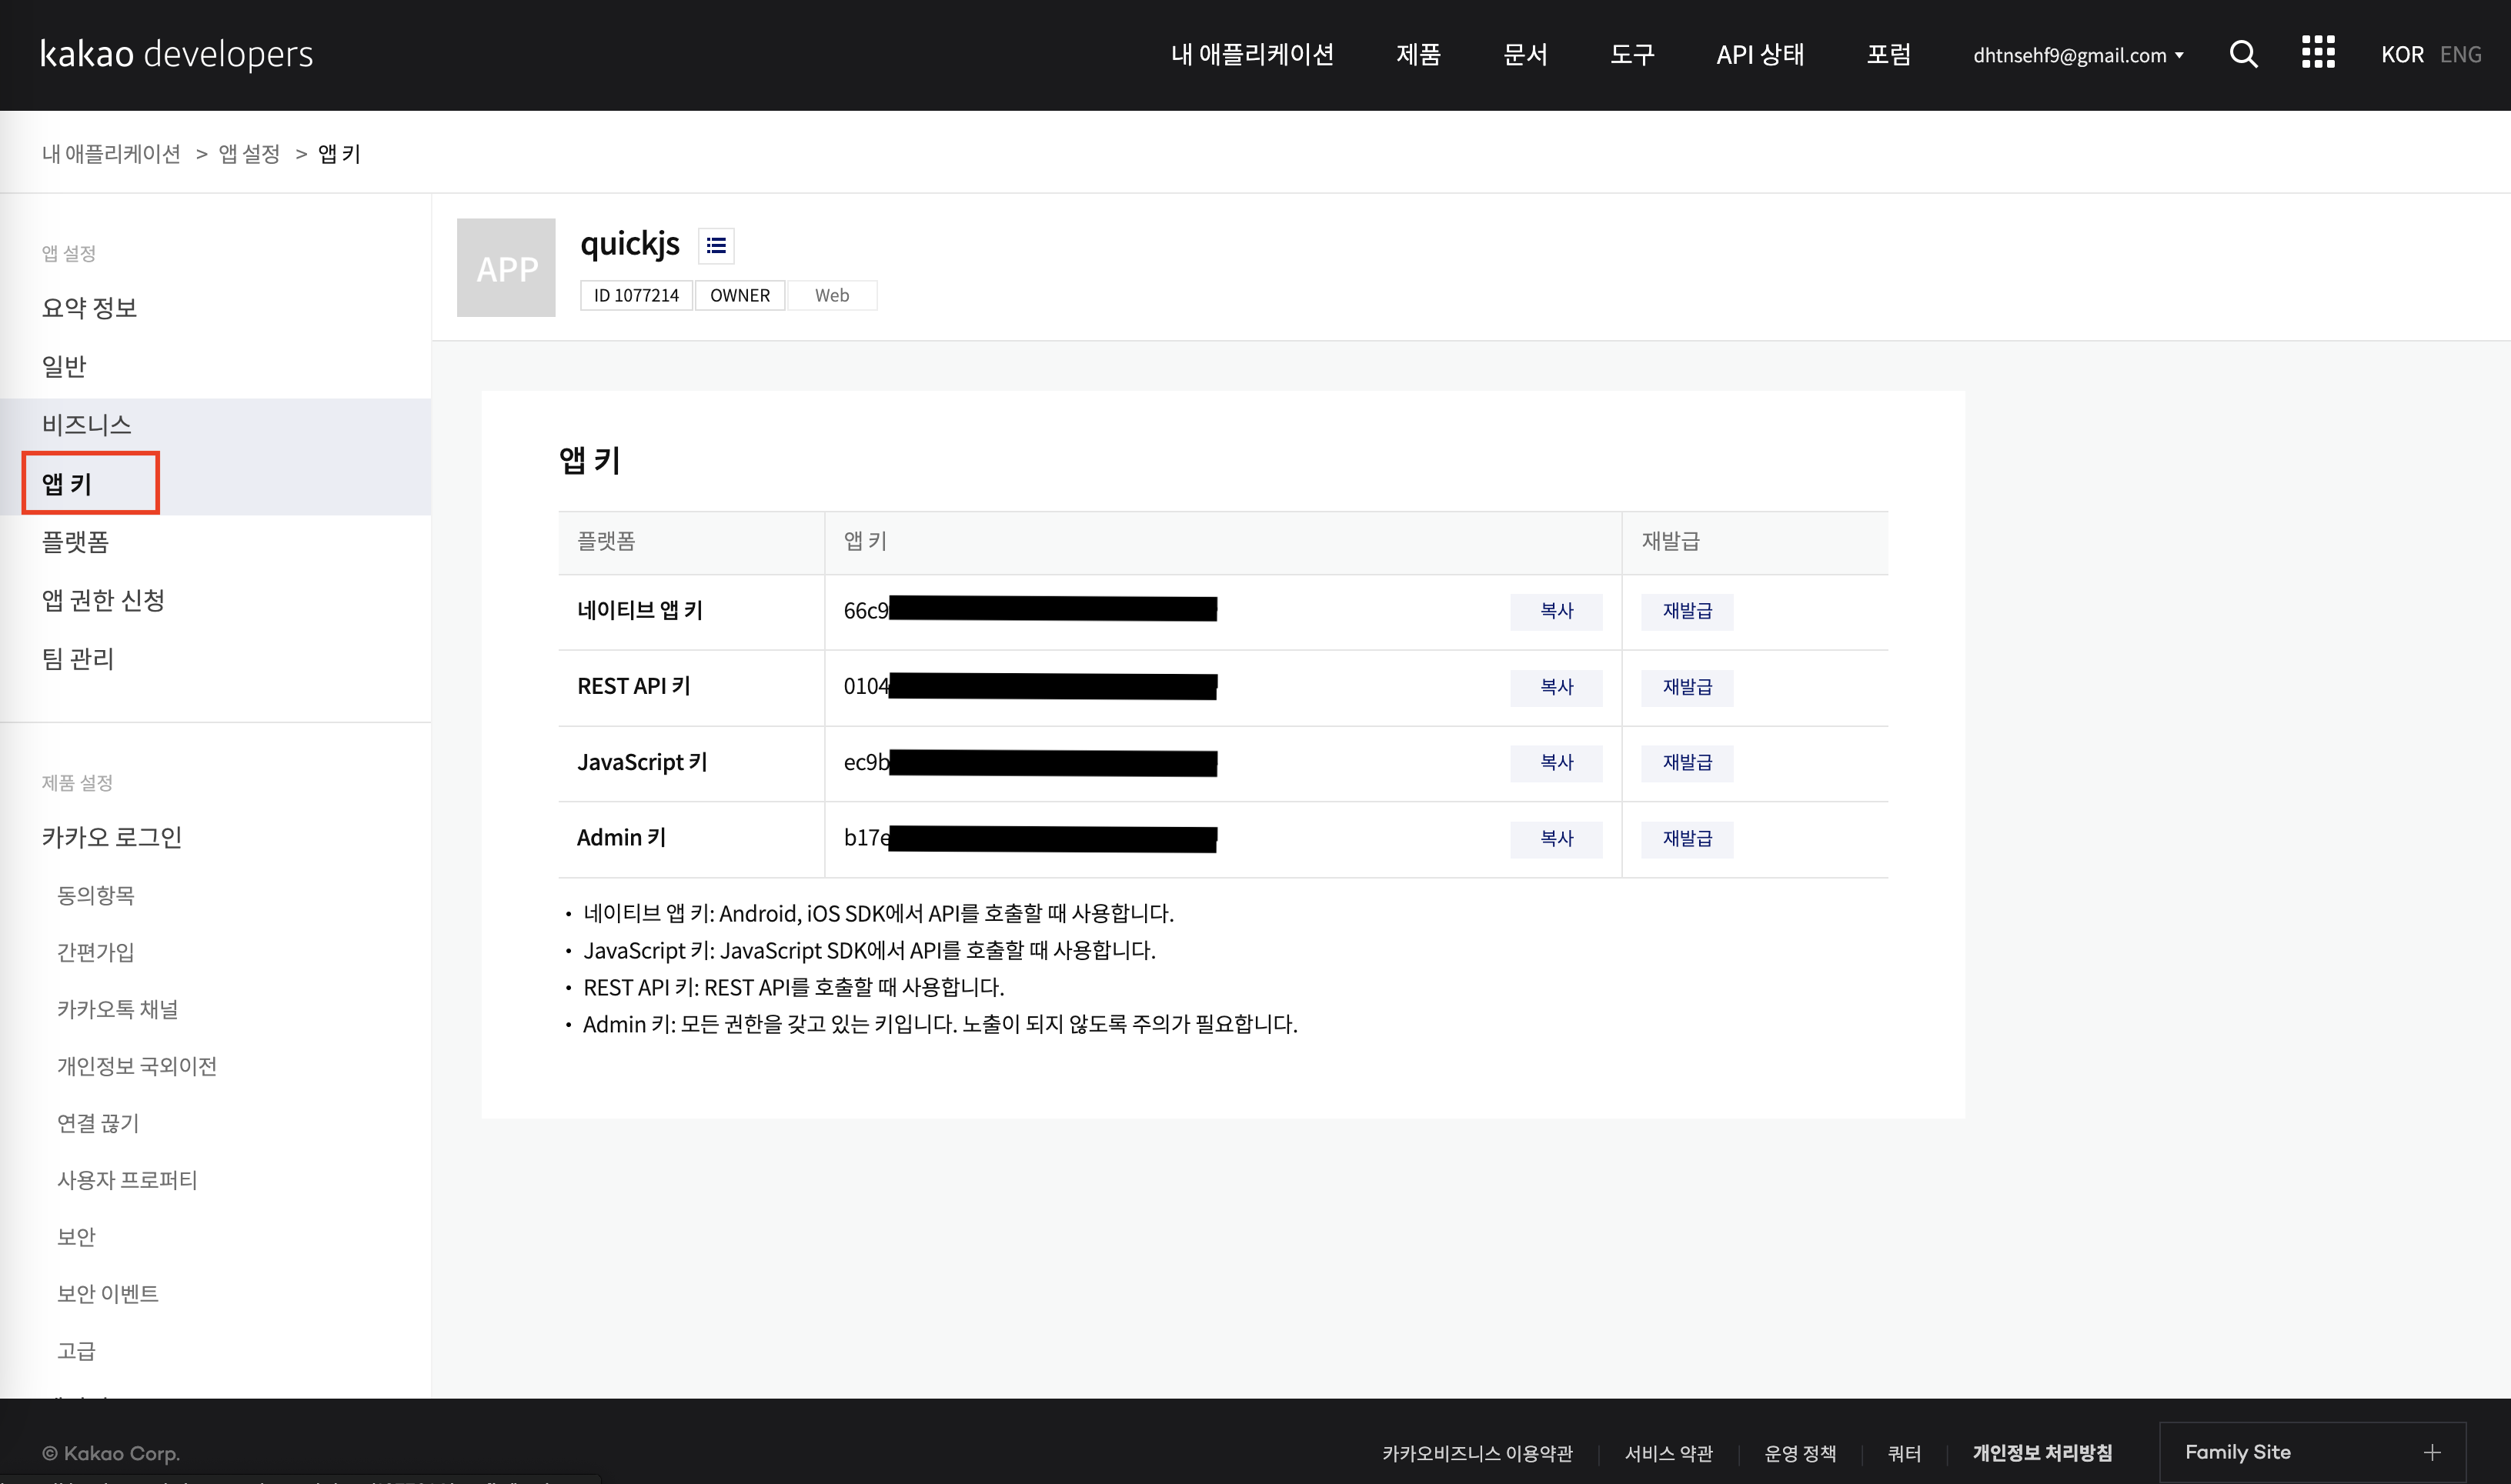2511x1484 pixels.
Task: Switch language to KOR
Action: point(2402,54)
